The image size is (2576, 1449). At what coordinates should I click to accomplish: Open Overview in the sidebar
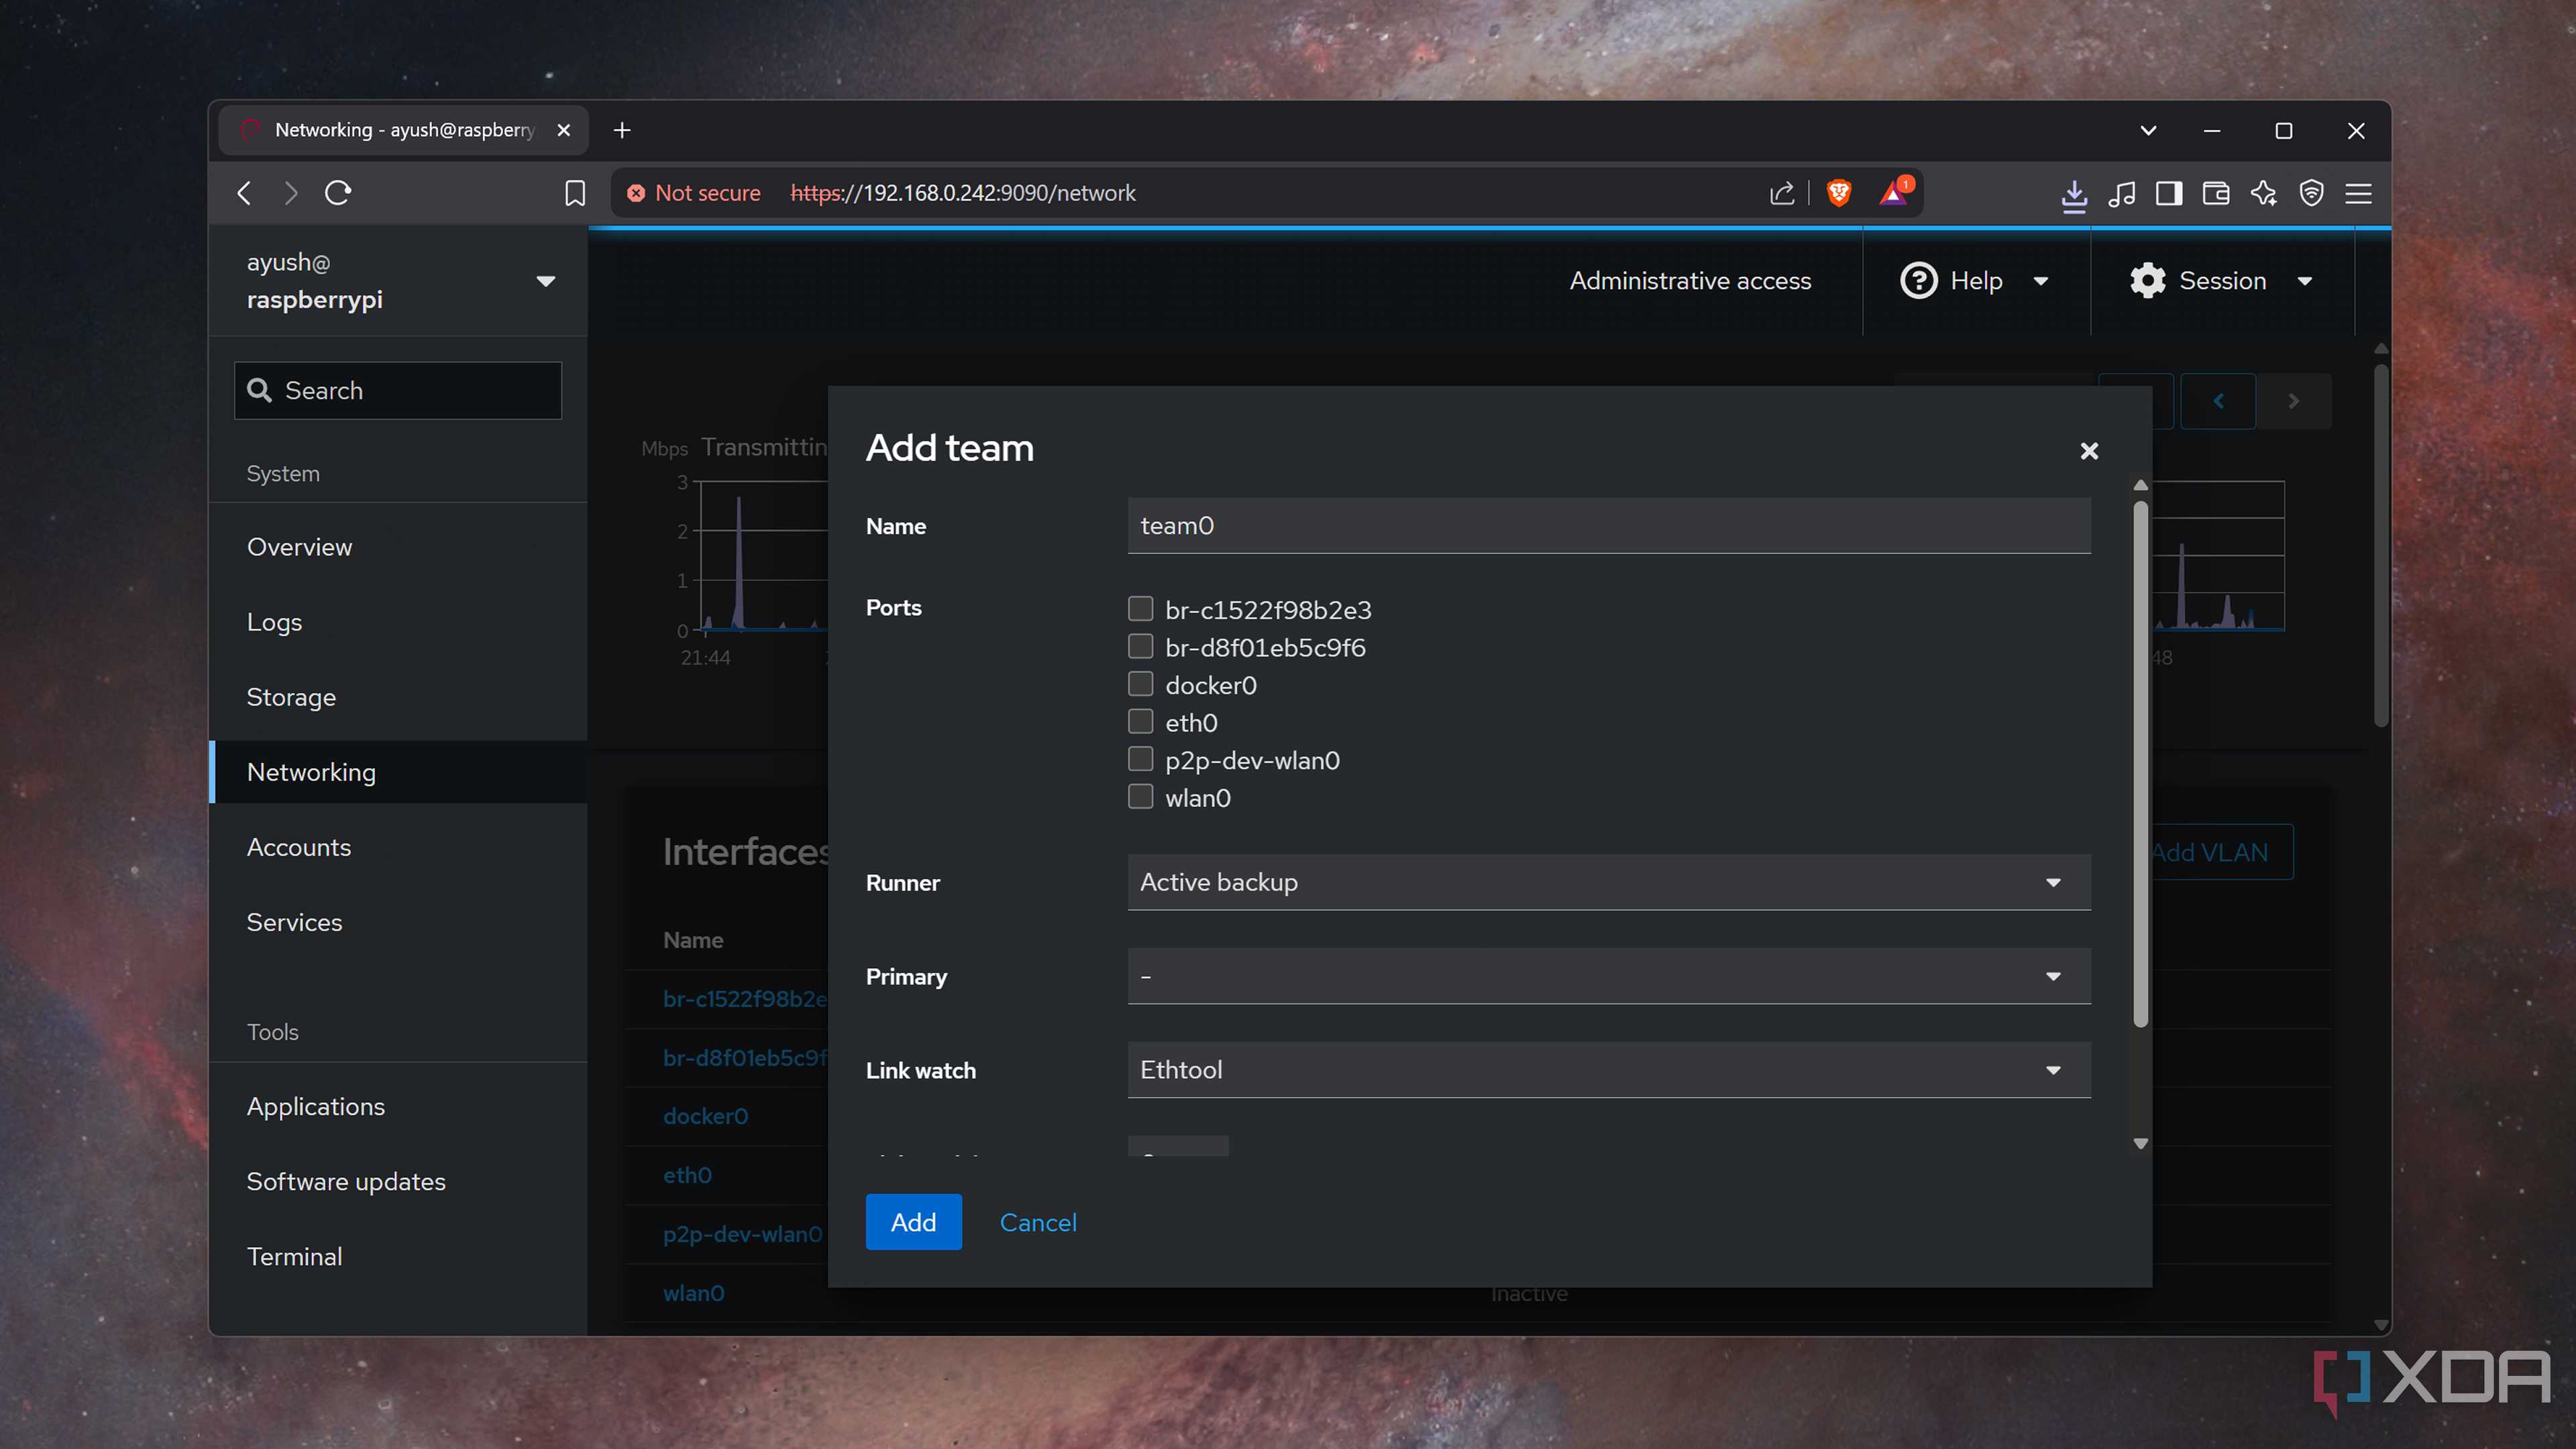tap(398, 547)
